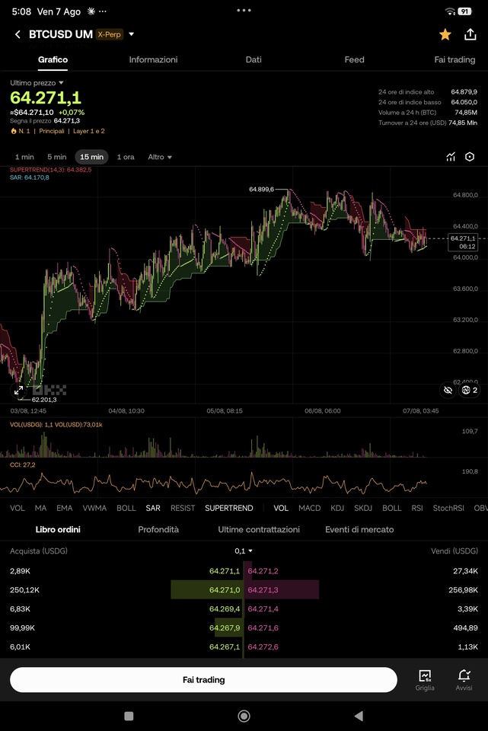The image size is (488, 731).
Task: Enable the MACD sub-indicator
Action: (x=310, y=508)
